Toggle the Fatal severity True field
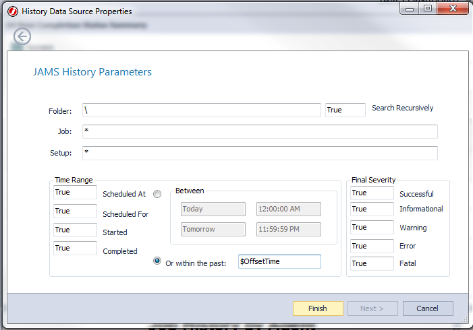This screenshot has width=473, height=330. coord(372,263)
